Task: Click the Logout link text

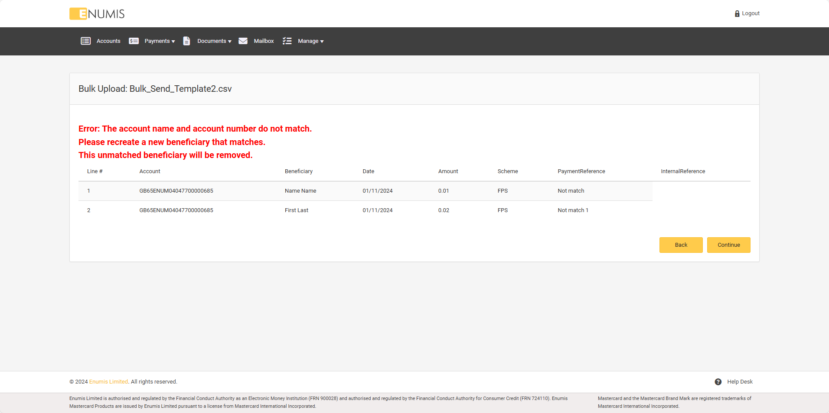Action: 751,13
